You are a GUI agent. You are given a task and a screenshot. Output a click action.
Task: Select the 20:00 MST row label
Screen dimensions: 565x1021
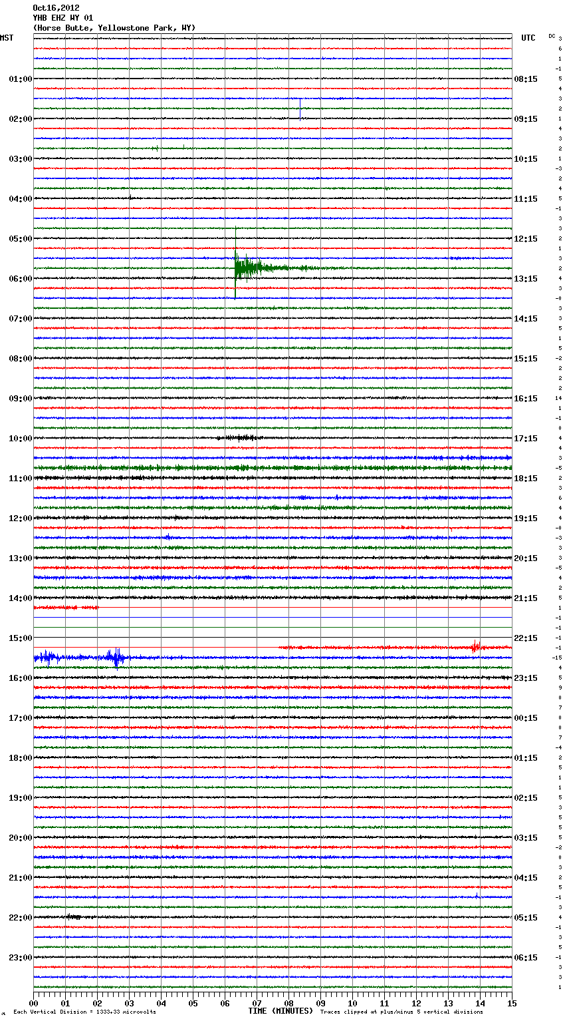click(21, 838)
